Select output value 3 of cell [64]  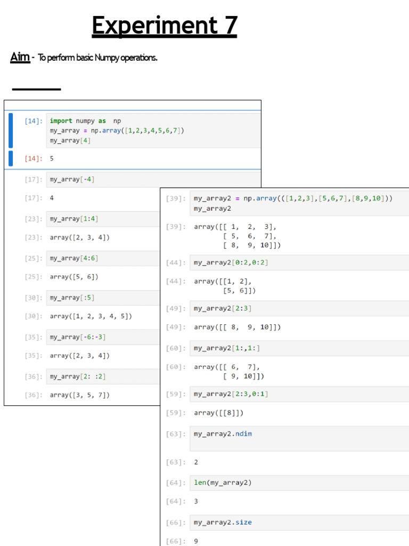tap(196, 501)
